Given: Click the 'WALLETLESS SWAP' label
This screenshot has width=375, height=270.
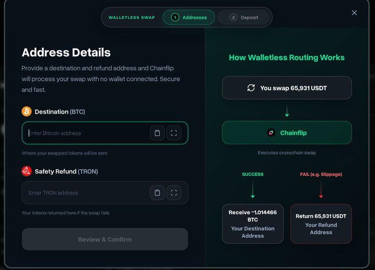Looking at the screenshot, I should (x=132, y=18).
